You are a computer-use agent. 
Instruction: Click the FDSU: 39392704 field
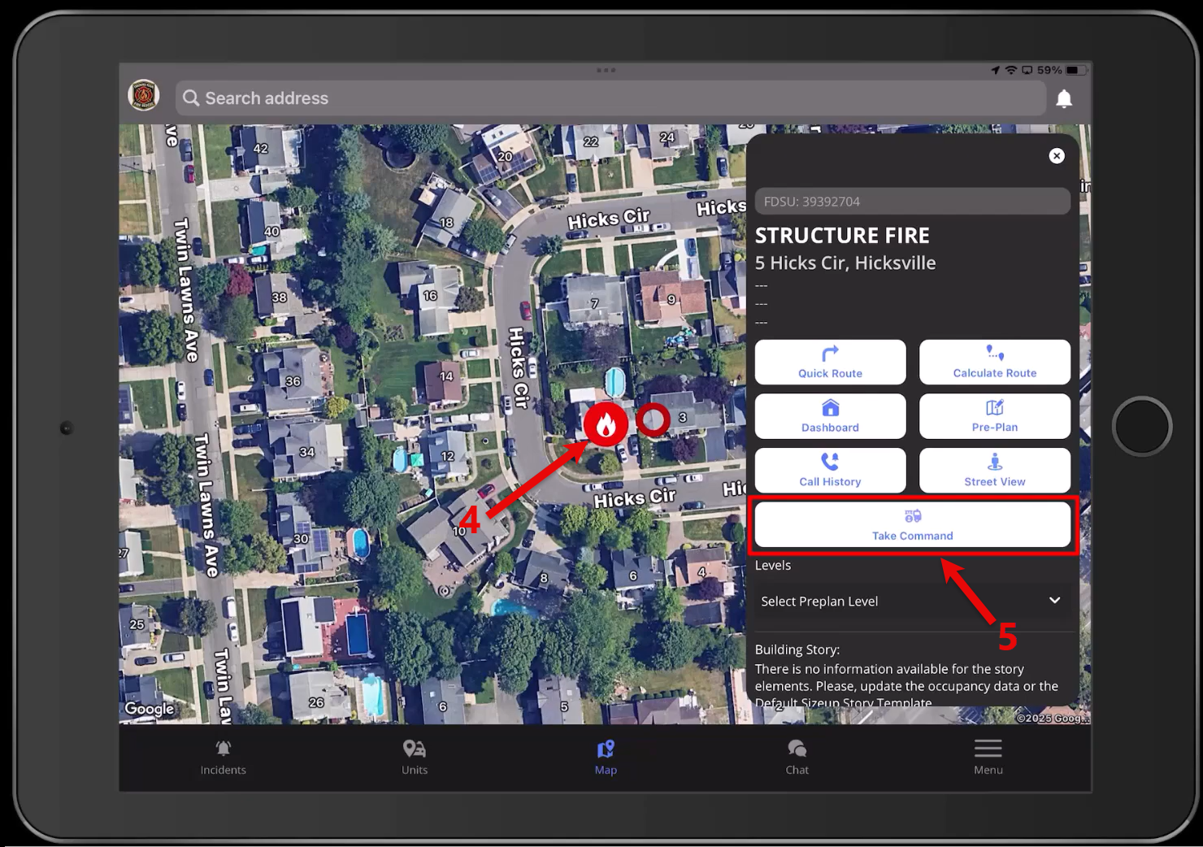coord(912,202)
